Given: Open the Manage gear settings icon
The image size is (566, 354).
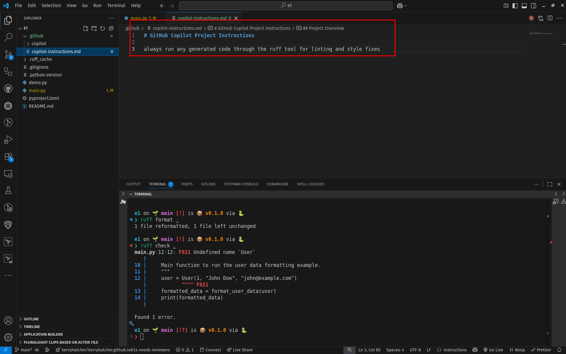Looking at the screenshot, I should click(x=8, y=337).
